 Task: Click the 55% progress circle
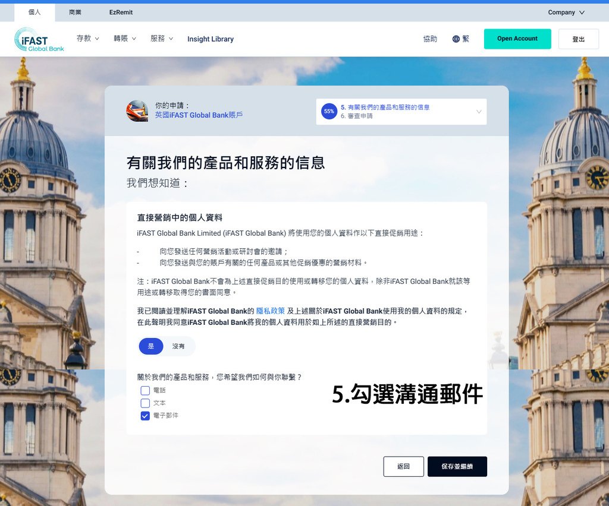tap(329, 111)
